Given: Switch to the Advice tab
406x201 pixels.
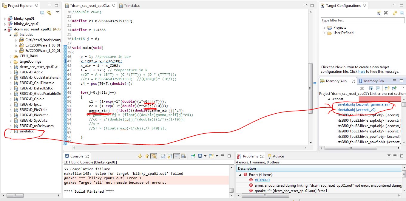Looking at the screenshot, I should [x=276, y=156].
